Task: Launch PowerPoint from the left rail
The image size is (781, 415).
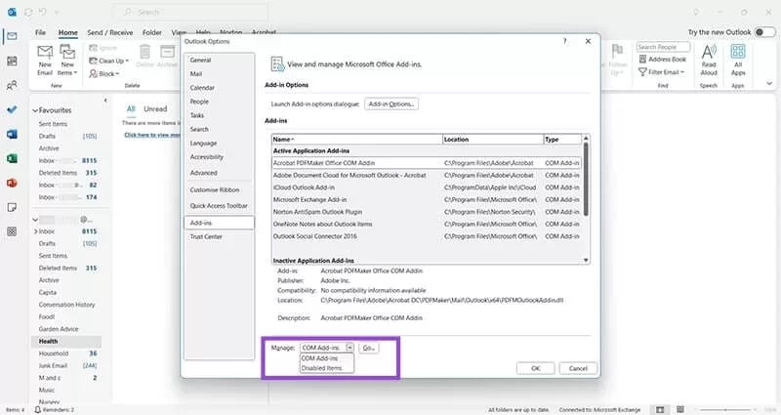Action: point(12,183)
